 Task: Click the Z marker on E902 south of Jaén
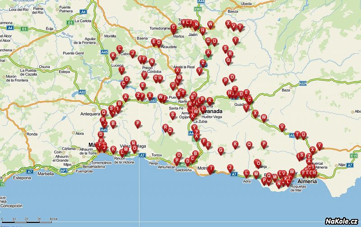pyautogui.click(x=203, y=63)
